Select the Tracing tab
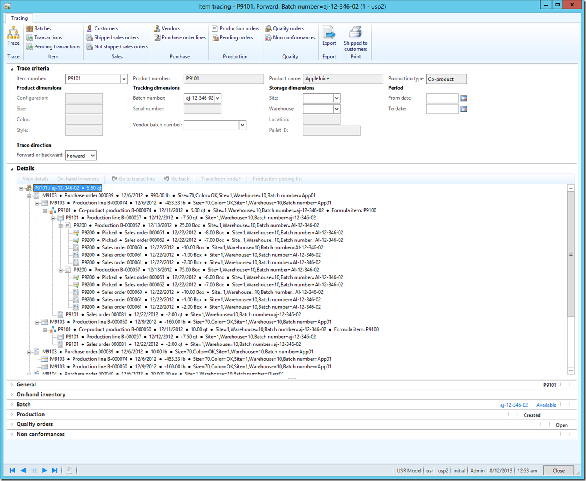586x481 pixels. (19, 18)
